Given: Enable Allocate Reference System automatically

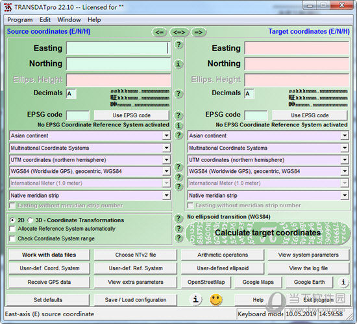Looking at the screenshot, I should pos(12,229).
